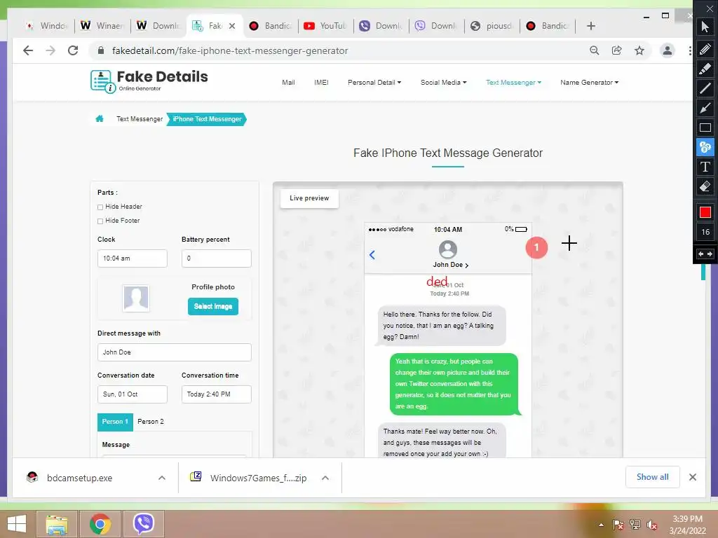This screenshot has height=538, width=718.
Task: Click the Text Messenger breadcrumb link
Action: (140, 119)
